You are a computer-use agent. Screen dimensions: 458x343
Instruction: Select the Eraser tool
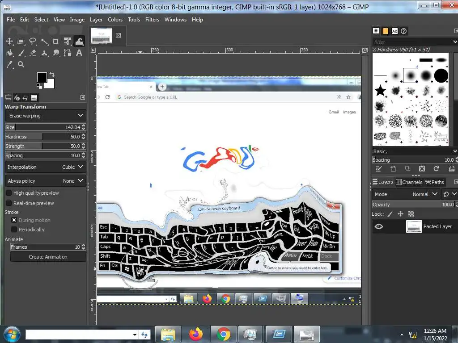point(32,53)
